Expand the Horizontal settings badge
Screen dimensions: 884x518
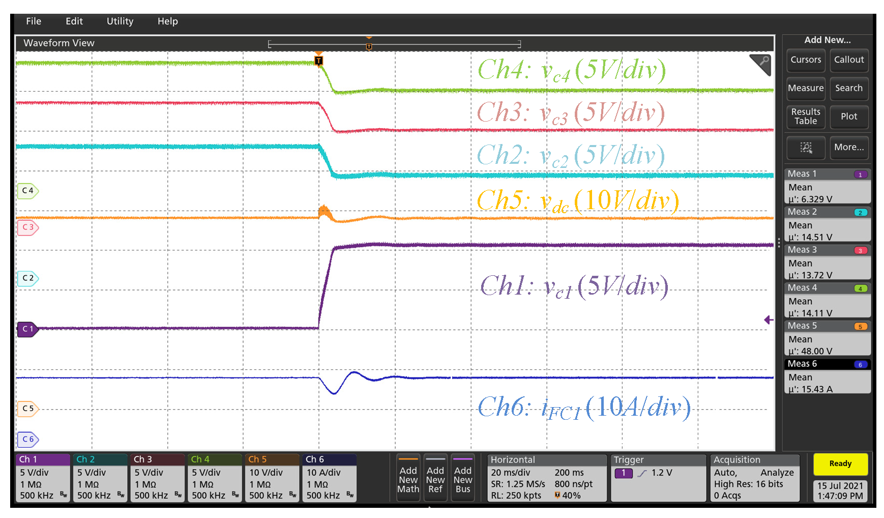pyautogui.click(x=546, y=478)
